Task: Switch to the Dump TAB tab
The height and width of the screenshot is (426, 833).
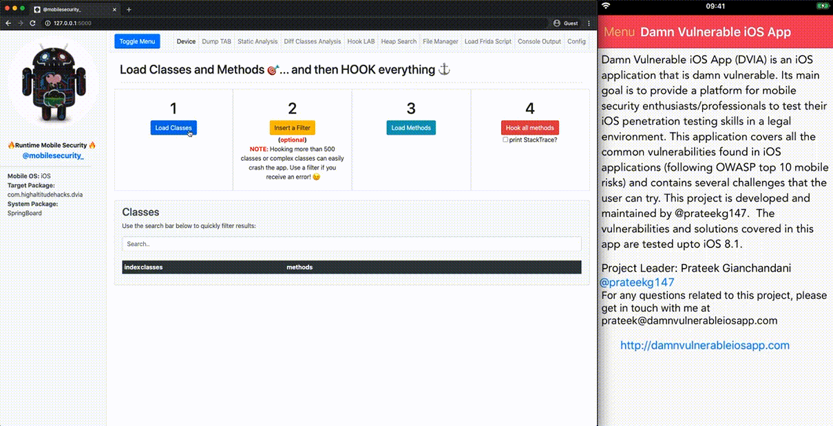Action: click(x=216, y=41)
